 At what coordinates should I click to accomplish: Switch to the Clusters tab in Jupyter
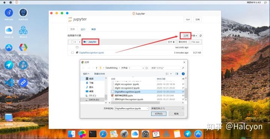coord(93,30)
